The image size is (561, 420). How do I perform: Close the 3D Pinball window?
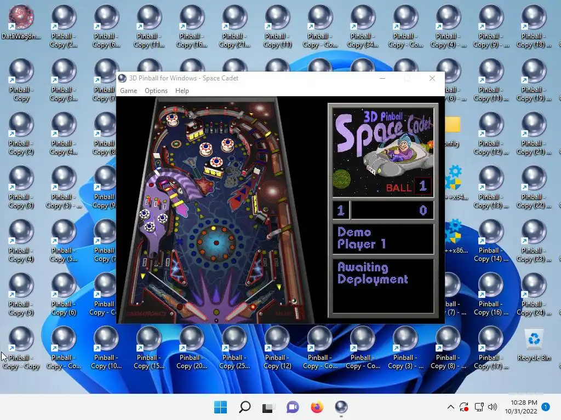coord(432,78)
